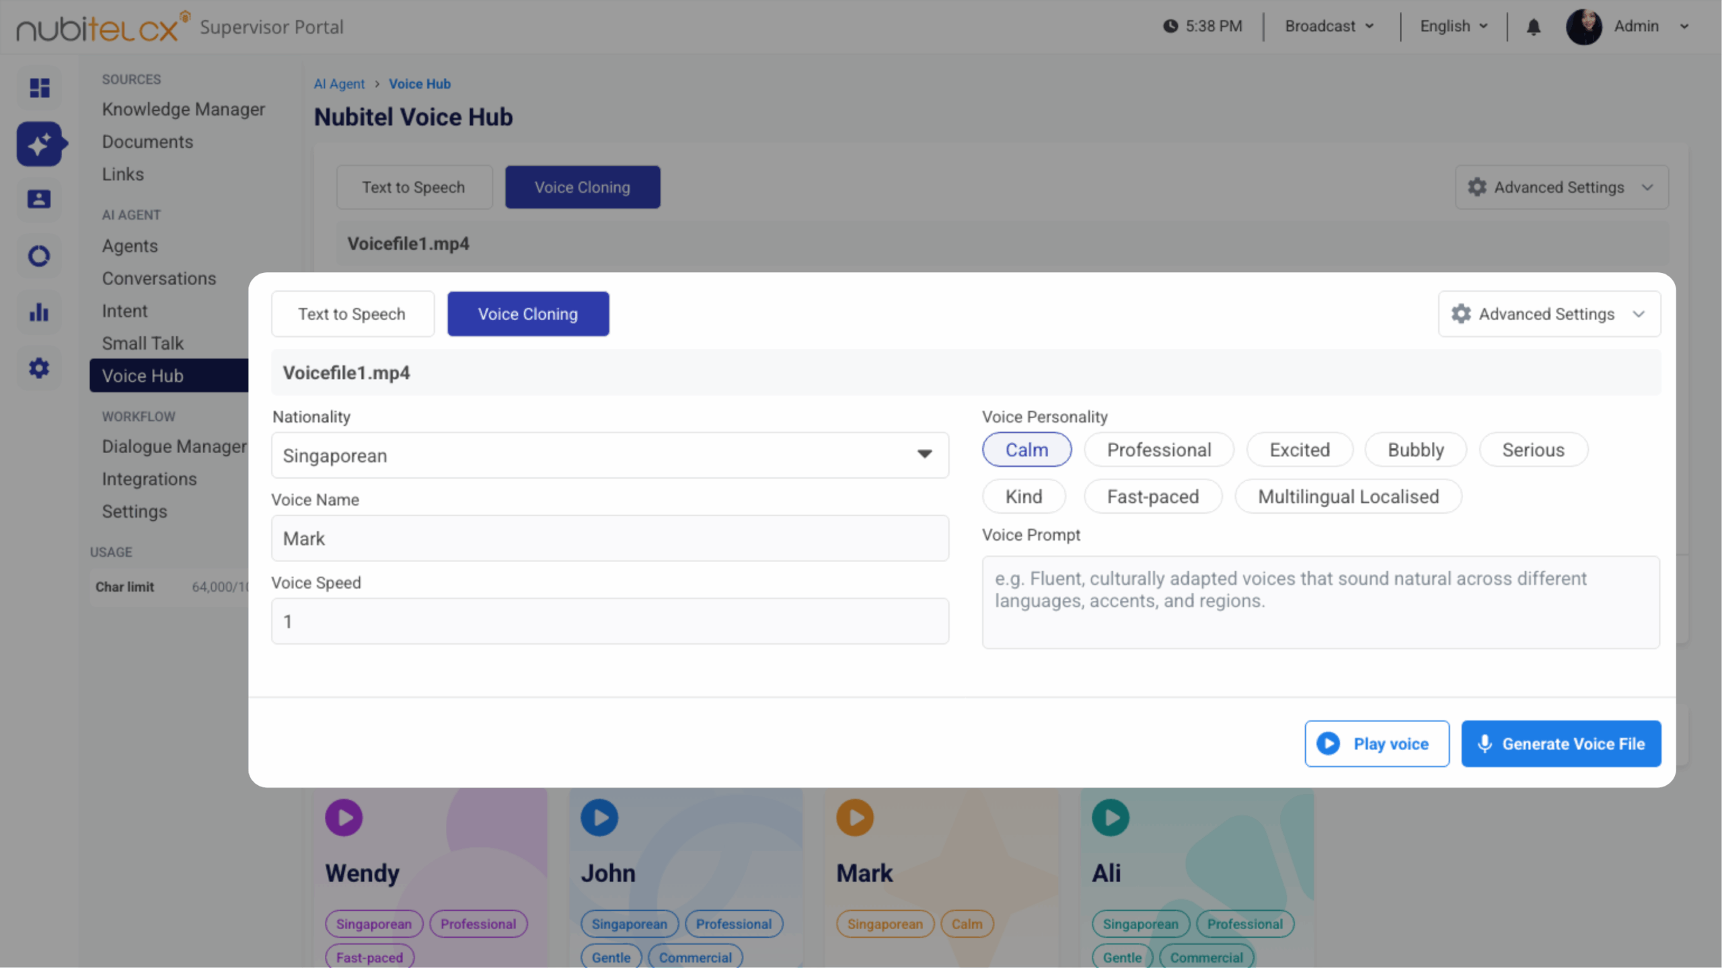
Task: Open the contact card icon in sidebar
Action: [39, 199]
